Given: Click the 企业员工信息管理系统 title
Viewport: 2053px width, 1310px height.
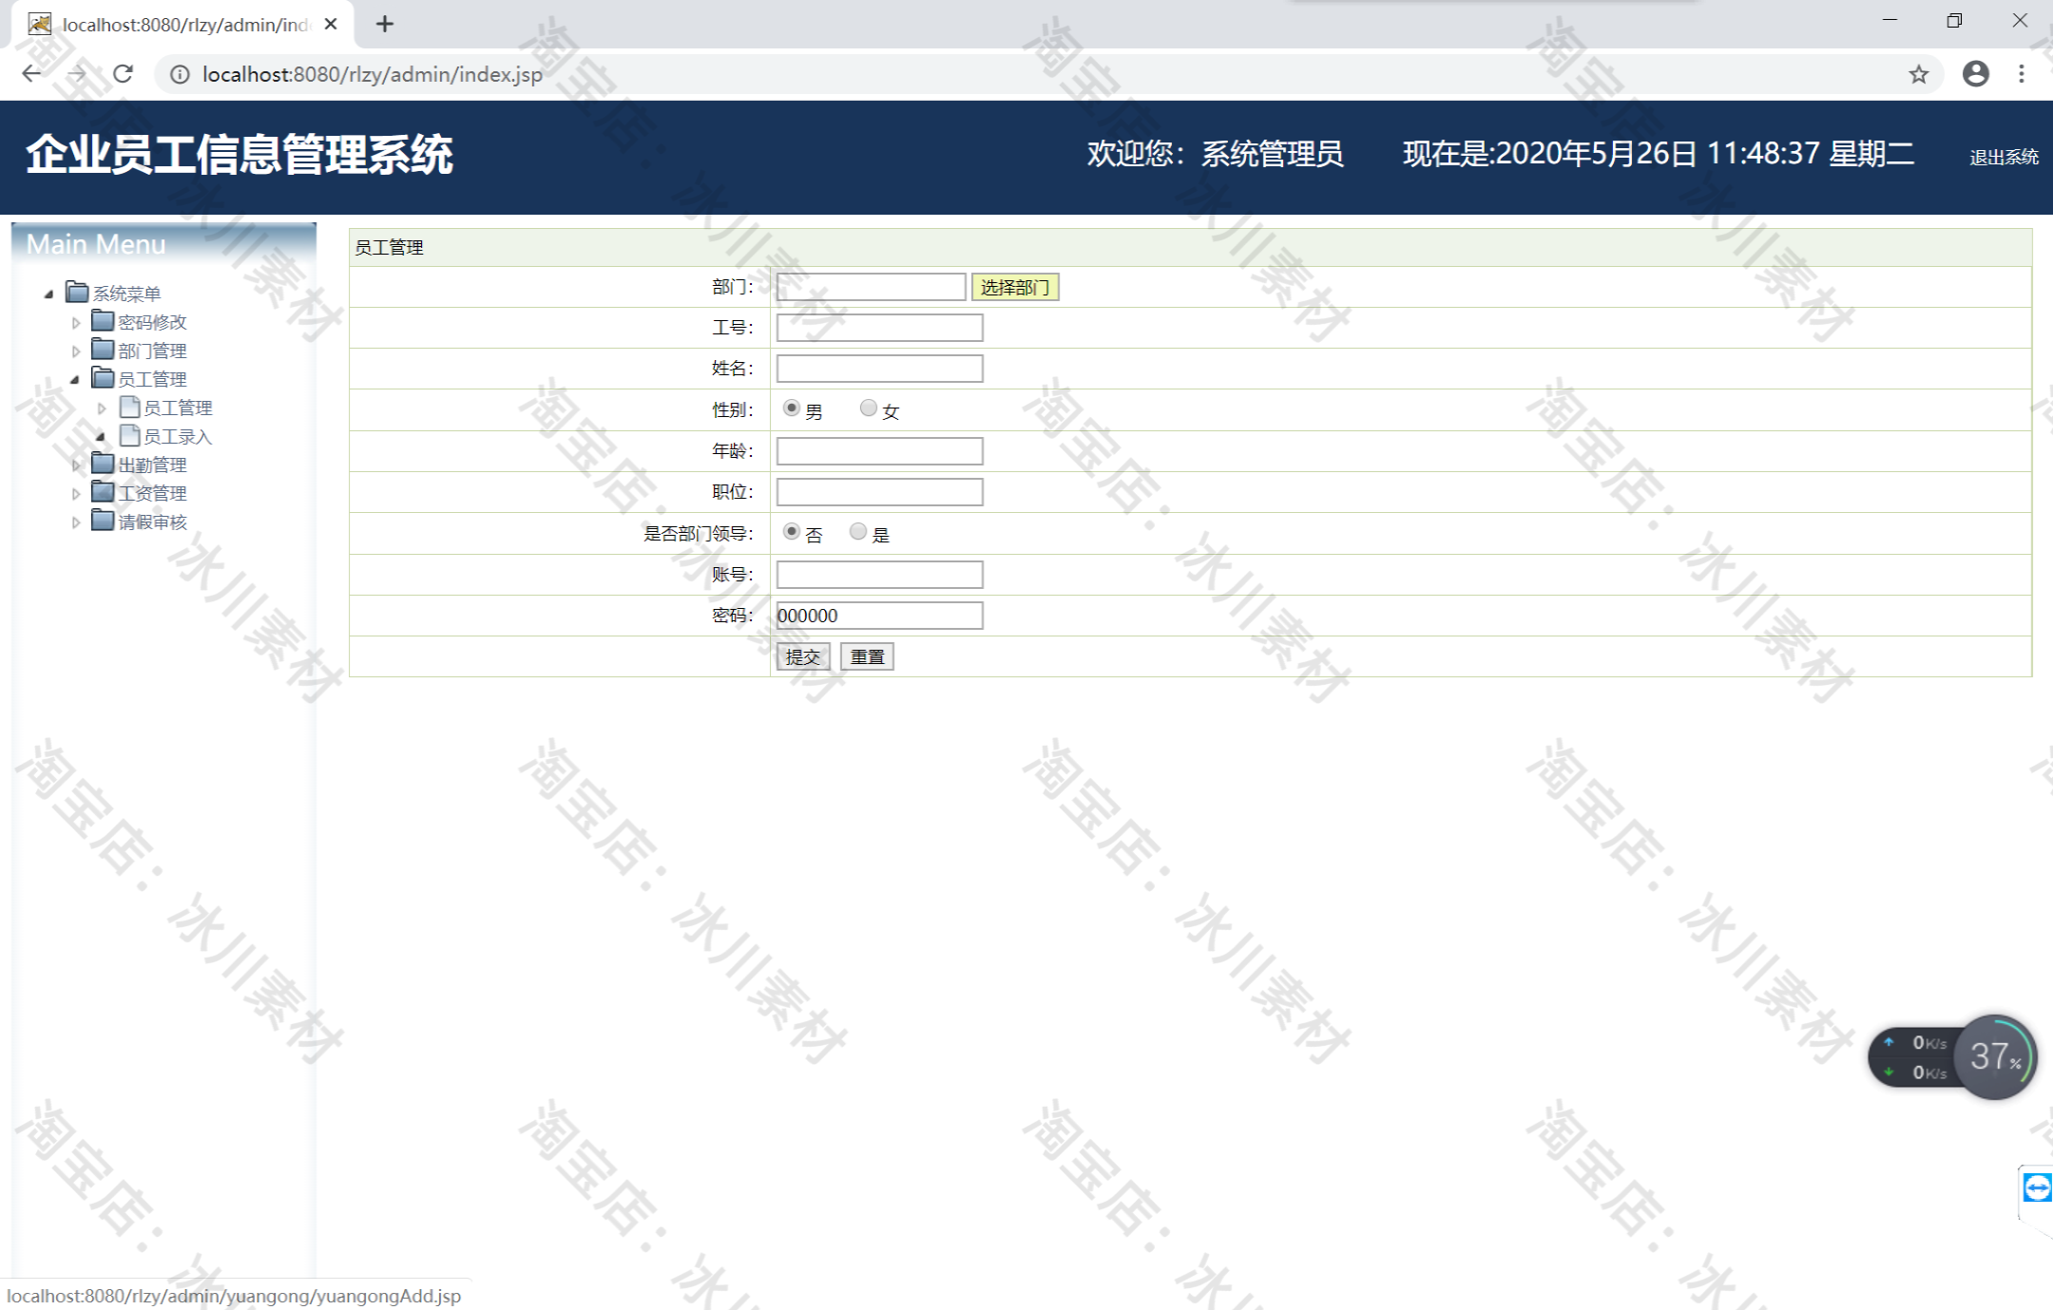Looking at the screenshot, I should (240, 154).
